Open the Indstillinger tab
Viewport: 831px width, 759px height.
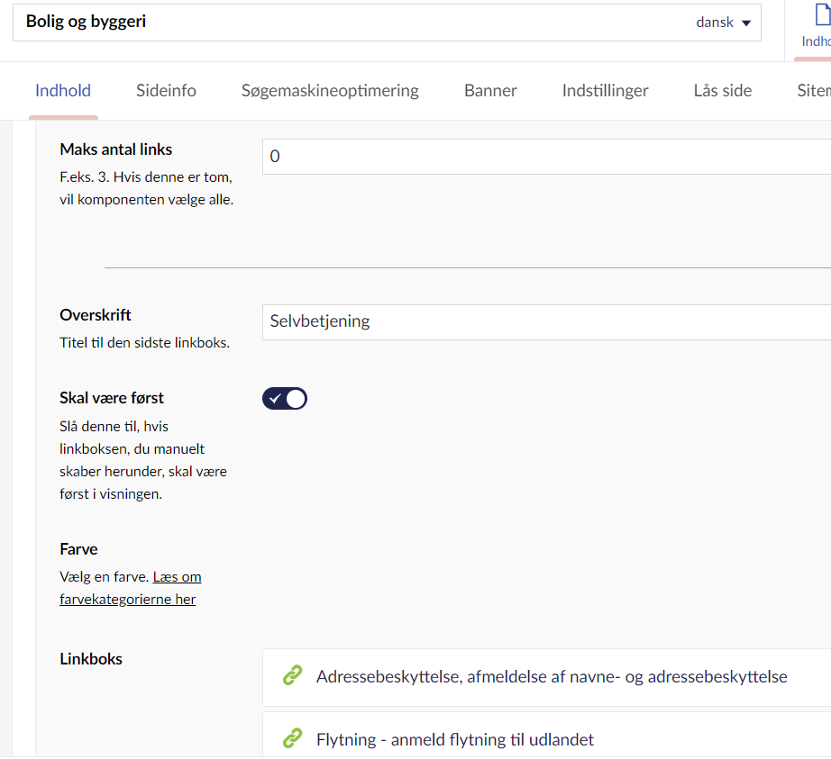605,90
